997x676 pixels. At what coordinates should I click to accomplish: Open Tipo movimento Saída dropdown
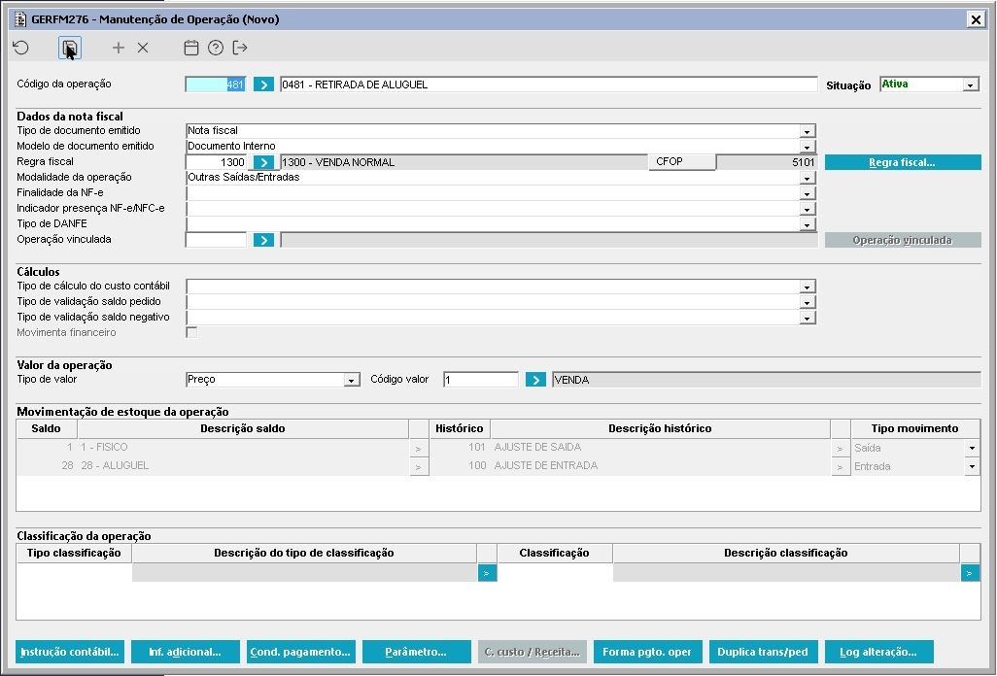point(972,449)
